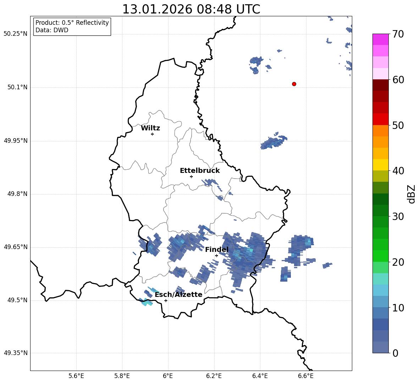This screenshot has width=420, height=383.
Task: Click the 0 colorbar tick value
Action: (396, 353)
